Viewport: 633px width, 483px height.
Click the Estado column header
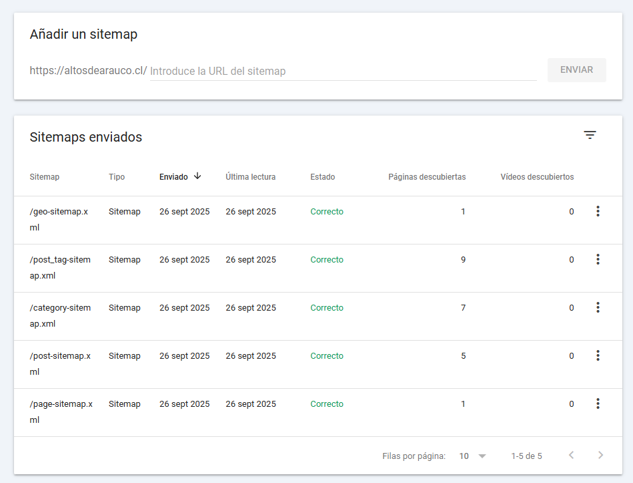tap(322, 177)
